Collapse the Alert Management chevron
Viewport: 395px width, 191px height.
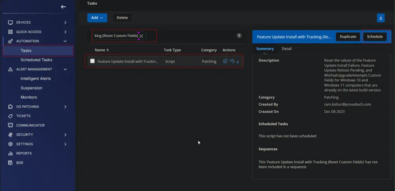coord(65,69)
